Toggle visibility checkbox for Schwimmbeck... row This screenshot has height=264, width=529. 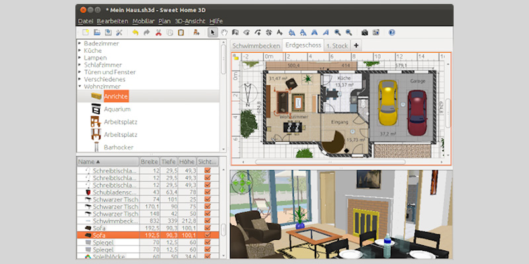coord(208,221)
